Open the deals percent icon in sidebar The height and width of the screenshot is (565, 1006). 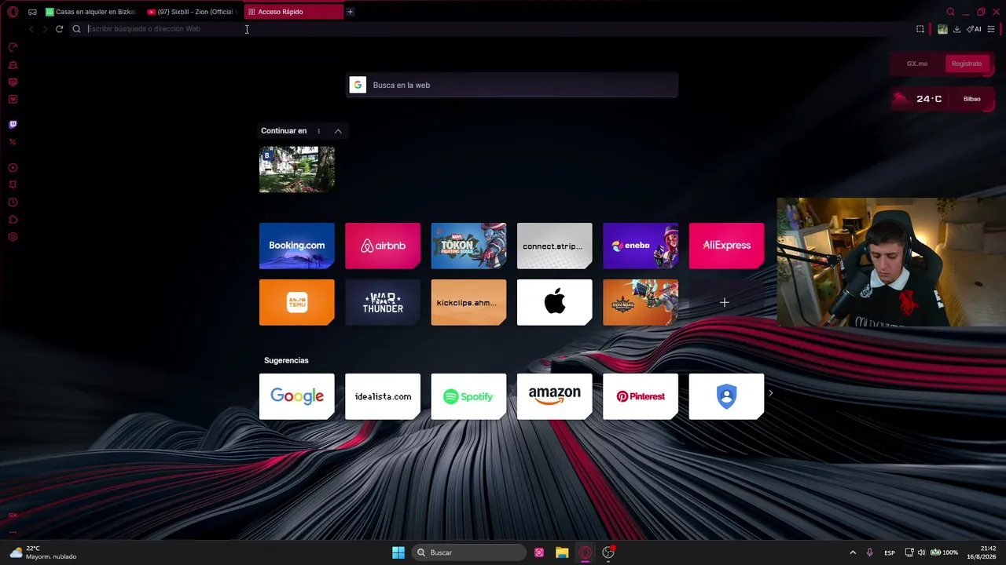(13, 142)
